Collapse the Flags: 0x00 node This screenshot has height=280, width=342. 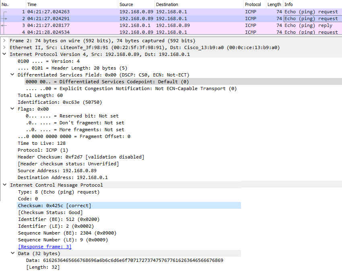[12, 109]
